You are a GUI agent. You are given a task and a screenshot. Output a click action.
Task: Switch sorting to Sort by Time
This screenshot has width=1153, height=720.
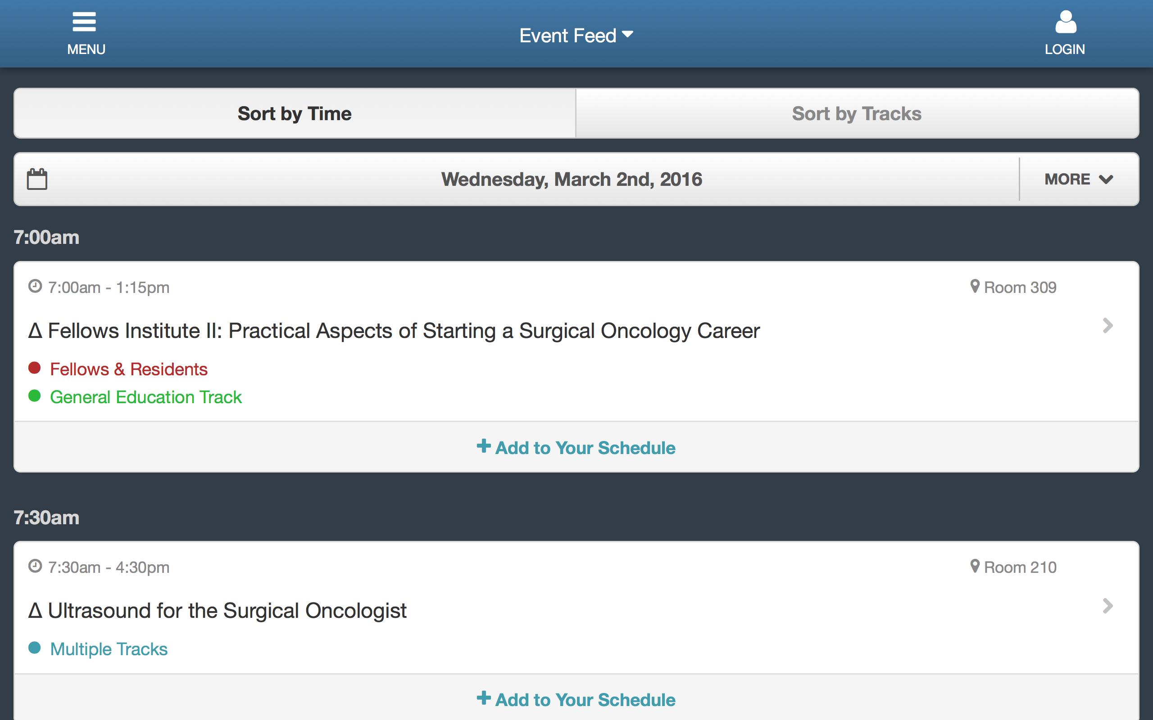(x=295, y=113)
